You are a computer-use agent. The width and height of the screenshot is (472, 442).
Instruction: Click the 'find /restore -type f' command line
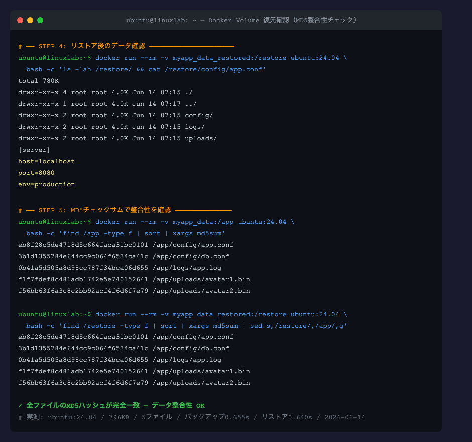(x=186, y=326)
